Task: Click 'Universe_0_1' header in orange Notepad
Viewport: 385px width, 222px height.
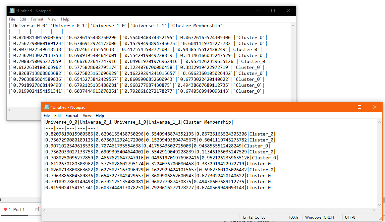Action: click(x=96, y=122)
